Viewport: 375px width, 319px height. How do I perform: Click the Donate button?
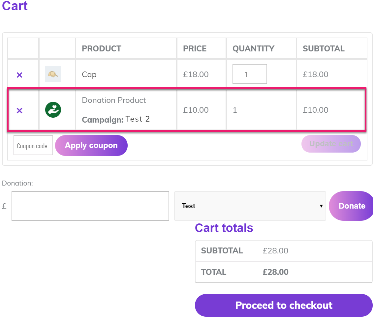[x=351, y=206]
